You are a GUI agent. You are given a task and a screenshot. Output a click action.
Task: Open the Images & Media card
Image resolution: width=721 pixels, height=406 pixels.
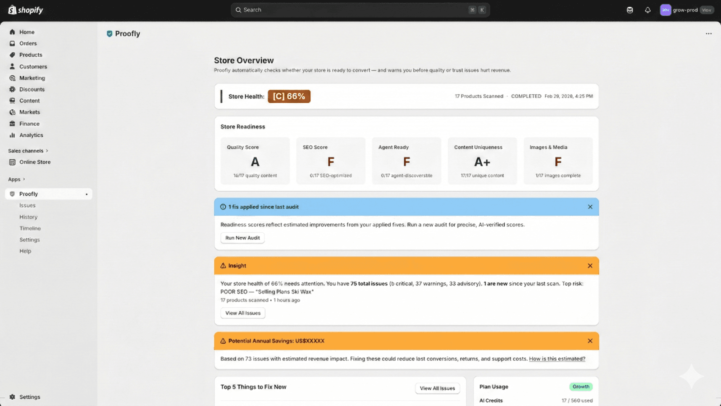coord(558,161)
